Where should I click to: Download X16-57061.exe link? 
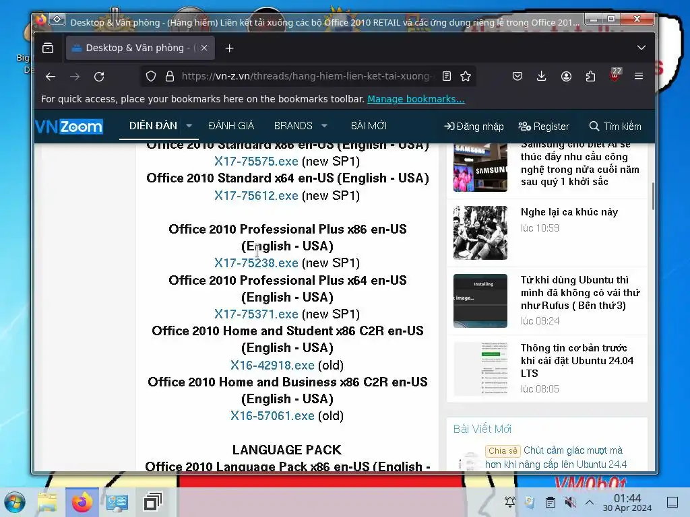[272, 416]
